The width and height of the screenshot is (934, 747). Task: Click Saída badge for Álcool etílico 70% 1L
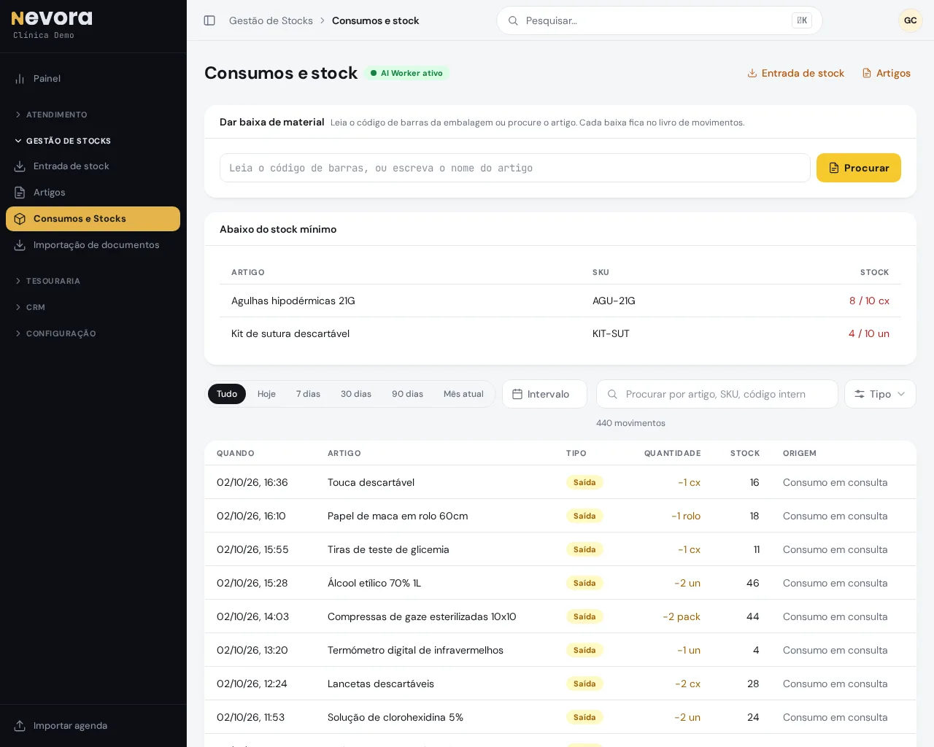(584, 583)
